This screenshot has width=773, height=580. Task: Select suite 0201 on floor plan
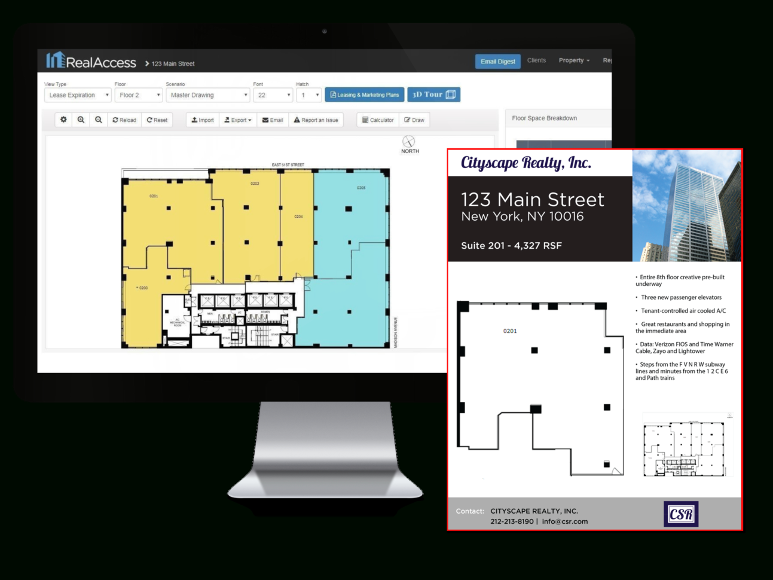click(x=154, y=196)
